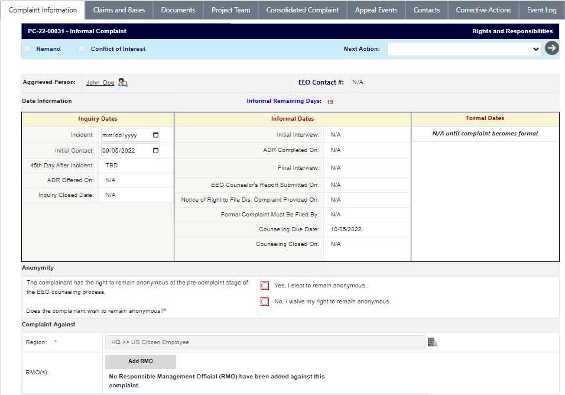565x395 pixels.
Task: Switch to the Claims and Bases tab
Action: tap(119, 10)
